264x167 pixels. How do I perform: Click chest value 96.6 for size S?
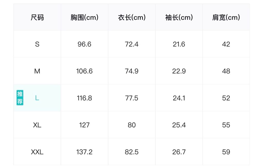[x=84, y=44]
